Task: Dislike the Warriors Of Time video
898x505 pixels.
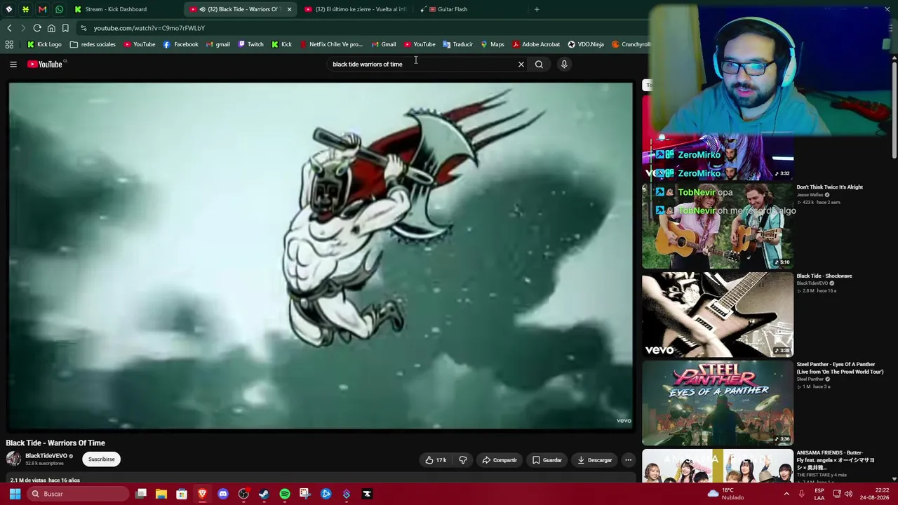Action: point(463,460)
